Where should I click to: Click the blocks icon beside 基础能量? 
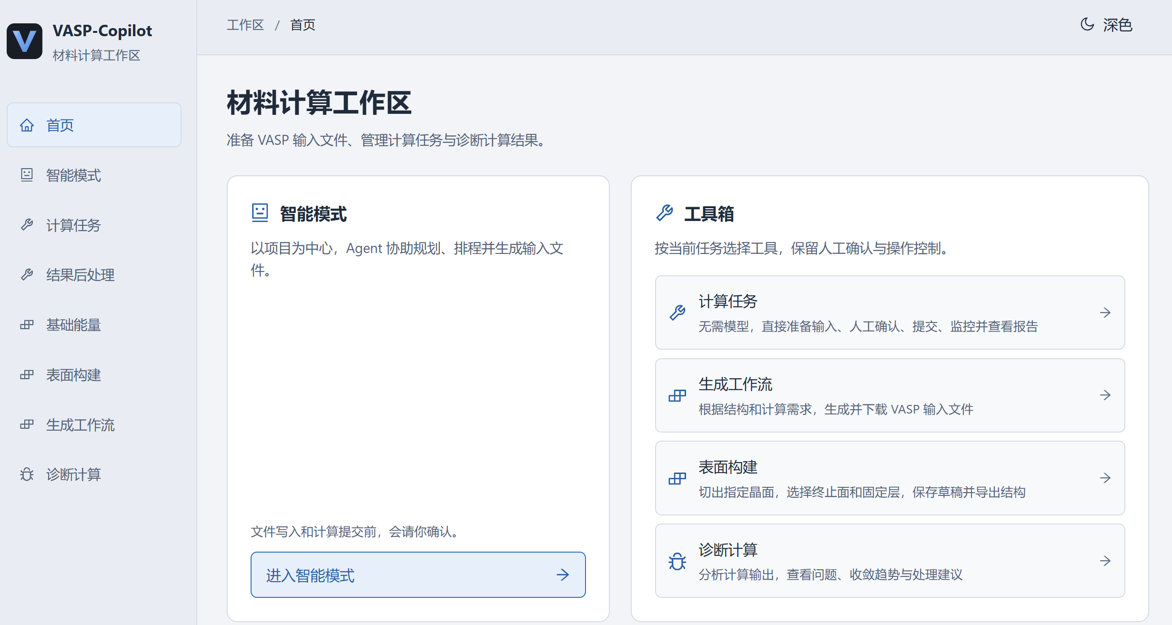[27, 325]
